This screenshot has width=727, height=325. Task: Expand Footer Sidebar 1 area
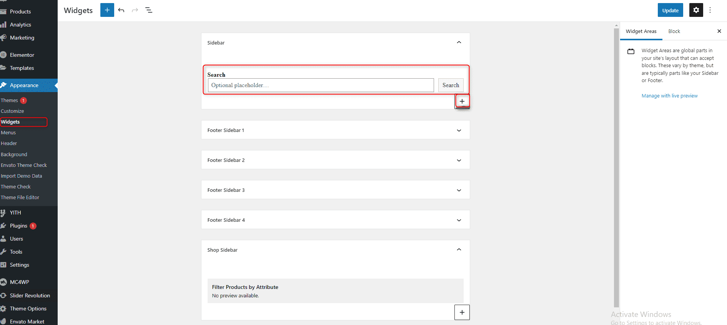point(459,130)
